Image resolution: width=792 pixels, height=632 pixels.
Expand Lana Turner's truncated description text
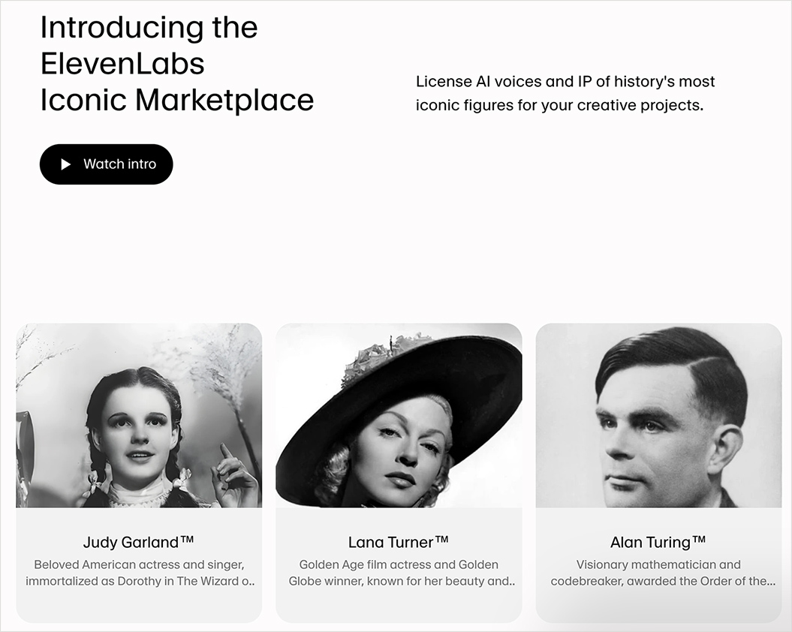(399, 572)
